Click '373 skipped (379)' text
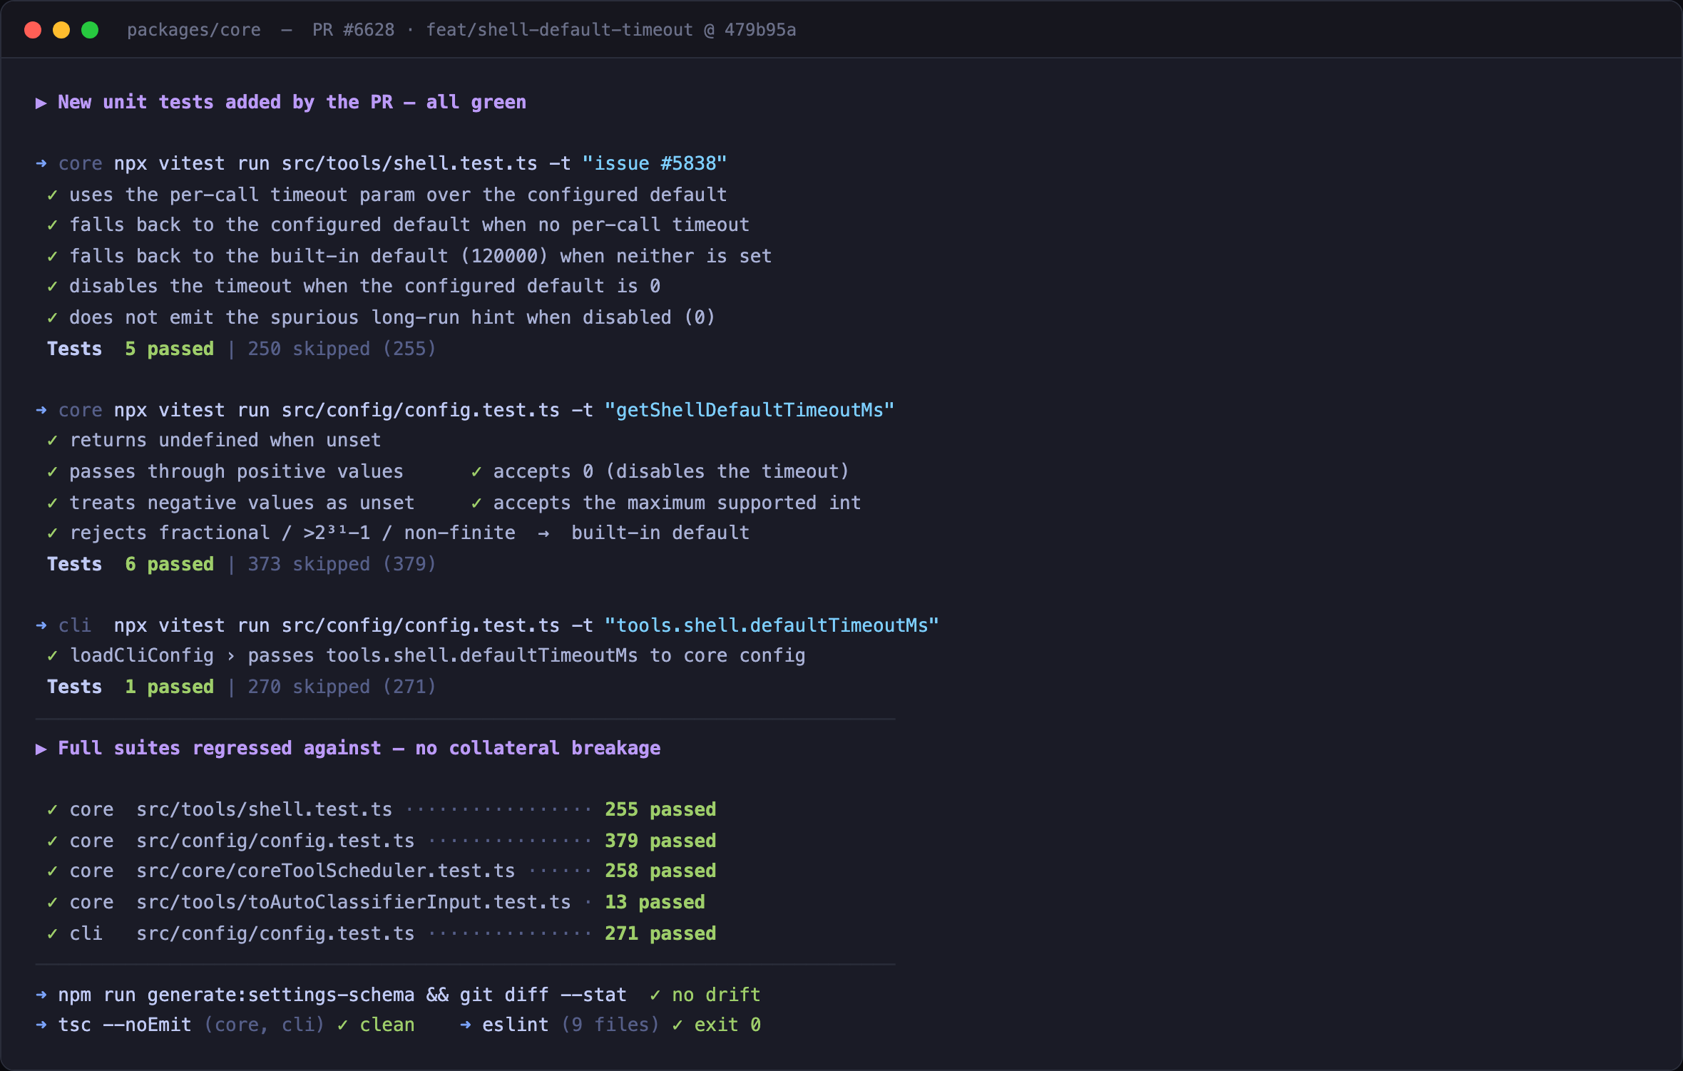 (342, 565)
